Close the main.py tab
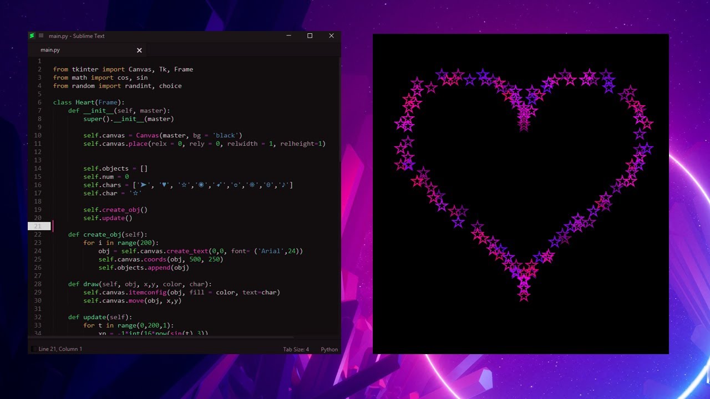Screen dimensions: 710x399 pos(139,50)
